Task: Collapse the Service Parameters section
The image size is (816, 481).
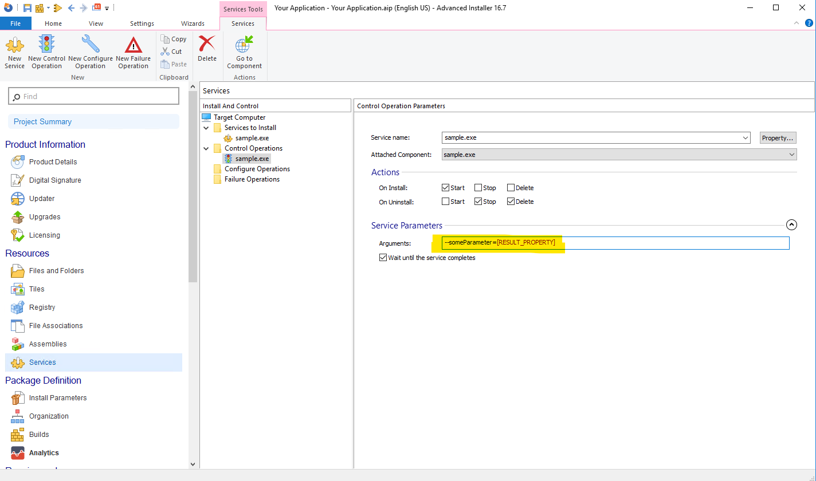Action: (791, 225)
